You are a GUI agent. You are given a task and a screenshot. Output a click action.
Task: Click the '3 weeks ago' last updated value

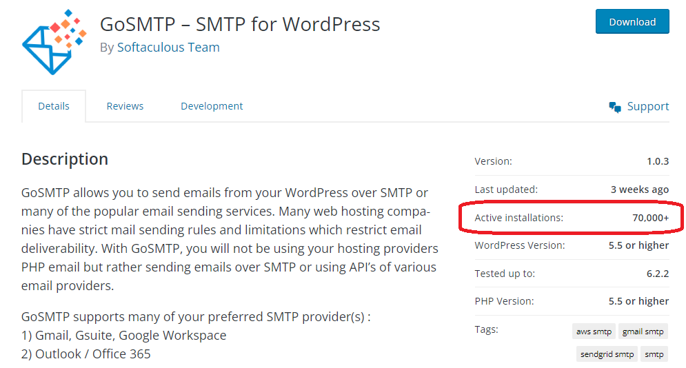640,190
